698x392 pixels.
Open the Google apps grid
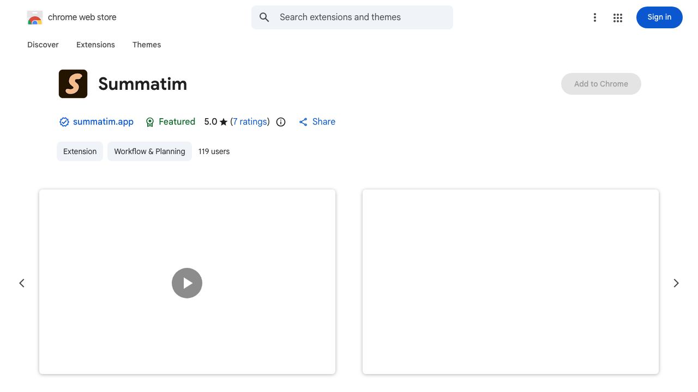tap(618, 17)
